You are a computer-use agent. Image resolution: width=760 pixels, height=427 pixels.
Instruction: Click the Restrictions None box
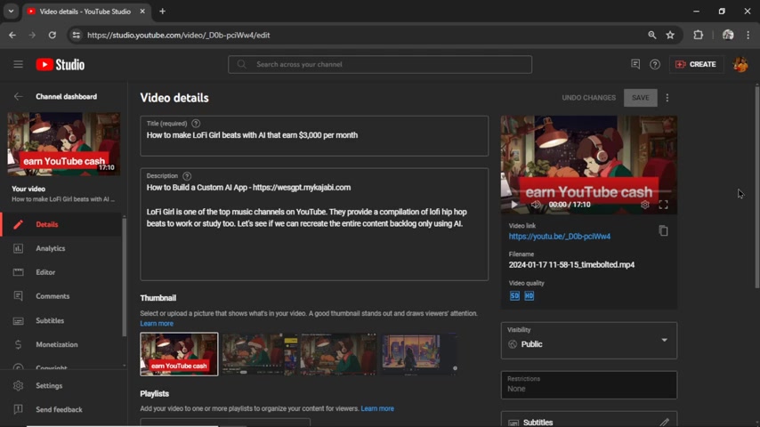pos(589,385)
